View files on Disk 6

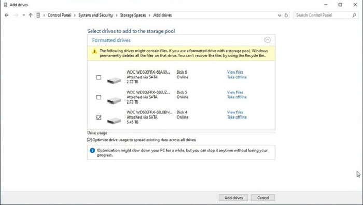[x=235, y=72]
